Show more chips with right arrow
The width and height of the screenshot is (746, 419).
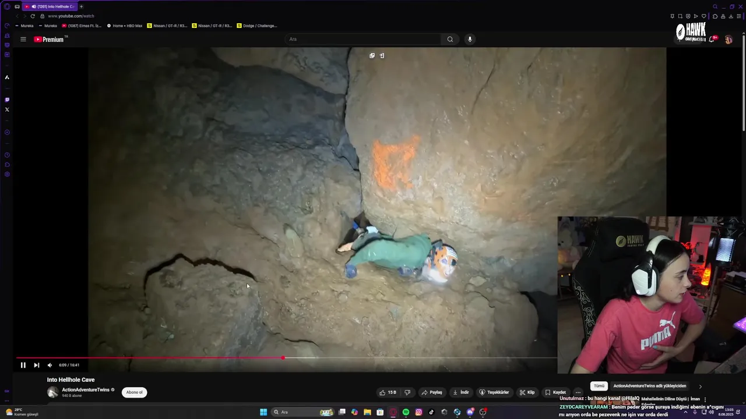pyautogui.click(x=700, y=386)
